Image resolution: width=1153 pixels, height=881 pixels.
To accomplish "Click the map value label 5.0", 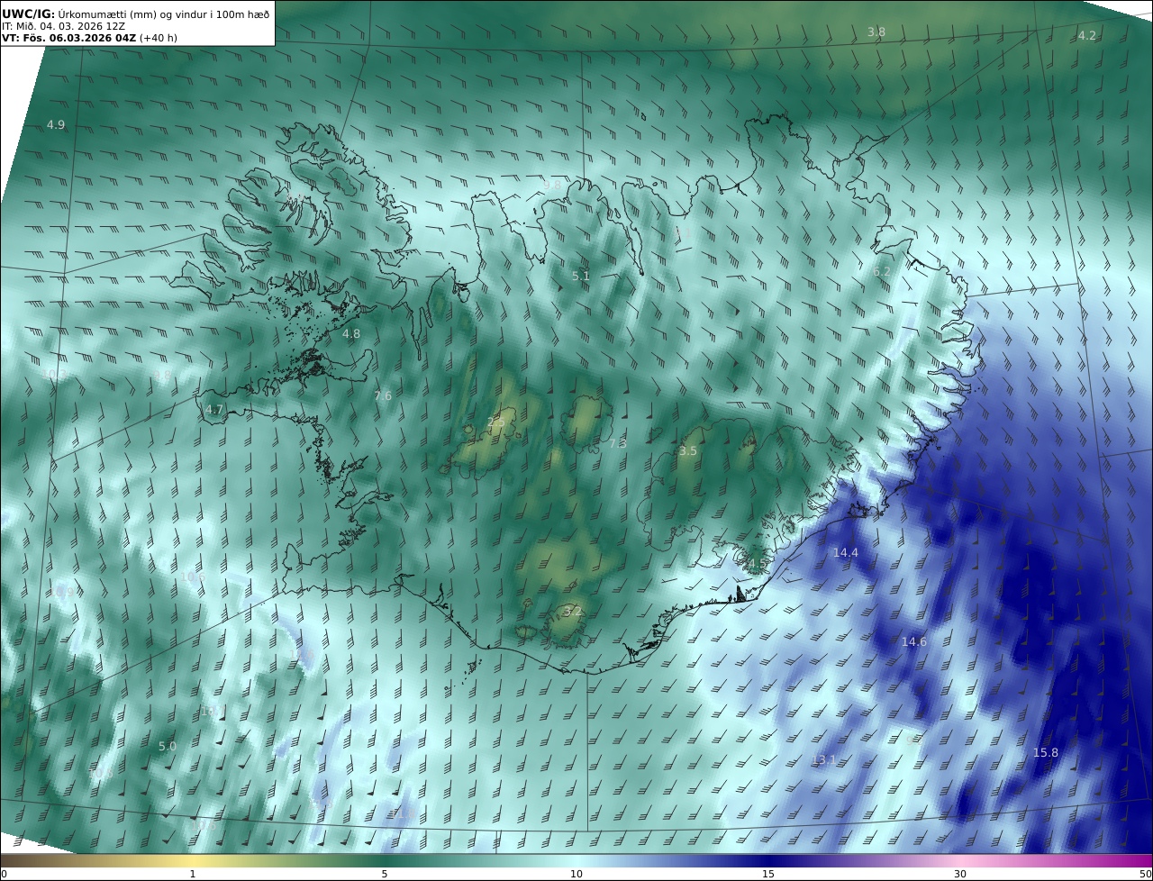I will point(168,747).
